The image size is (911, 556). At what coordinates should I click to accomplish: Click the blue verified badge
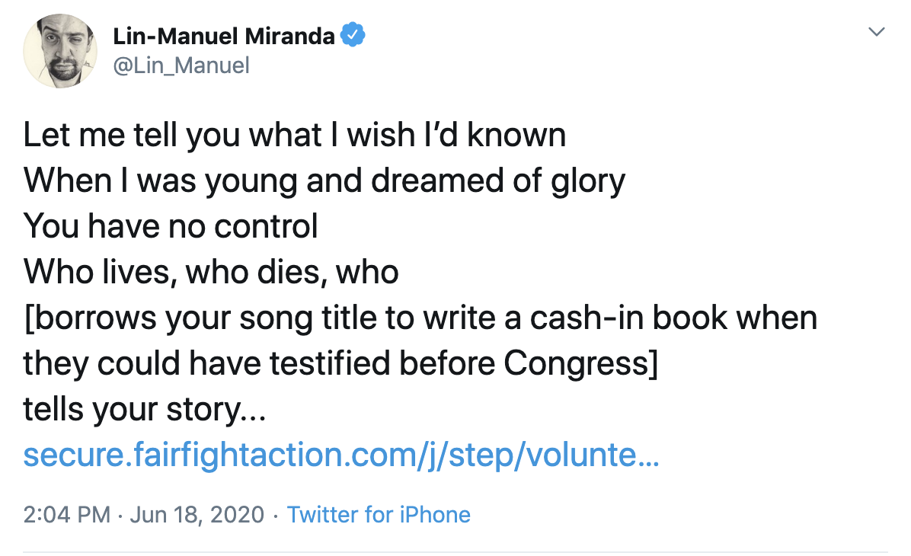pos(352,34)
